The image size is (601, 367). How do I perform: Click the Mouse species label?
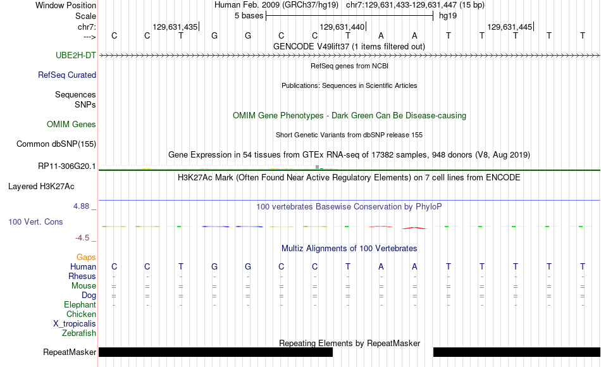84,286
